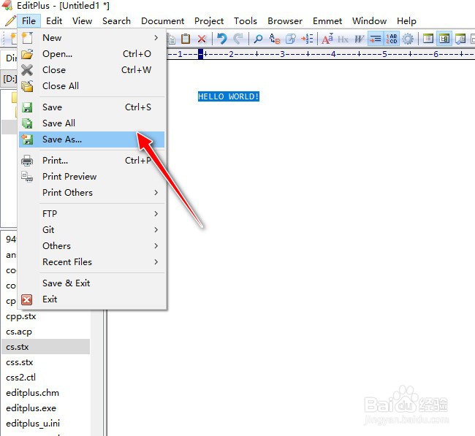
Task: Select cs.acp in the file list
Action: pos(19,332)
